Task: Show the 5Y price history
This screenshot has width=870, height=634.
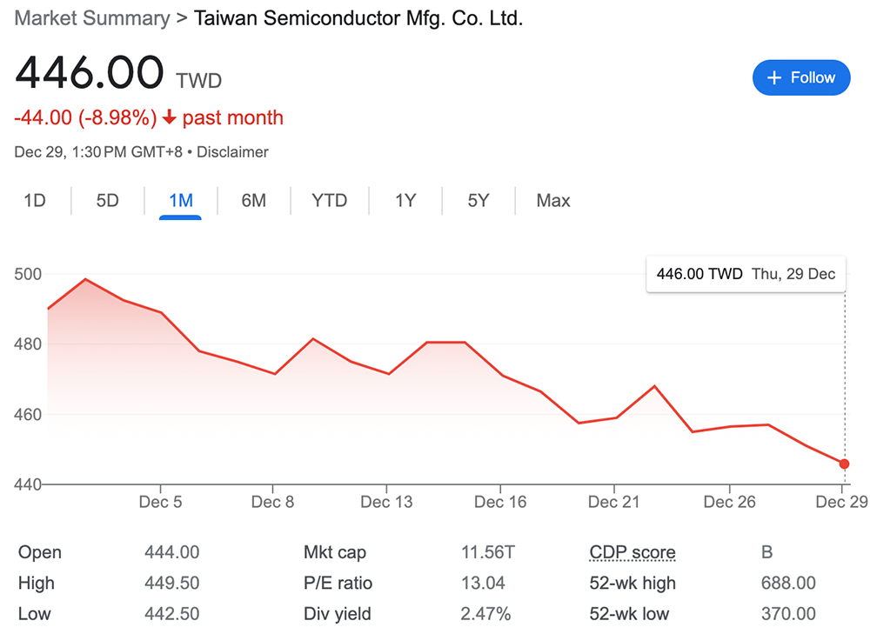Action: pos(478,201)
